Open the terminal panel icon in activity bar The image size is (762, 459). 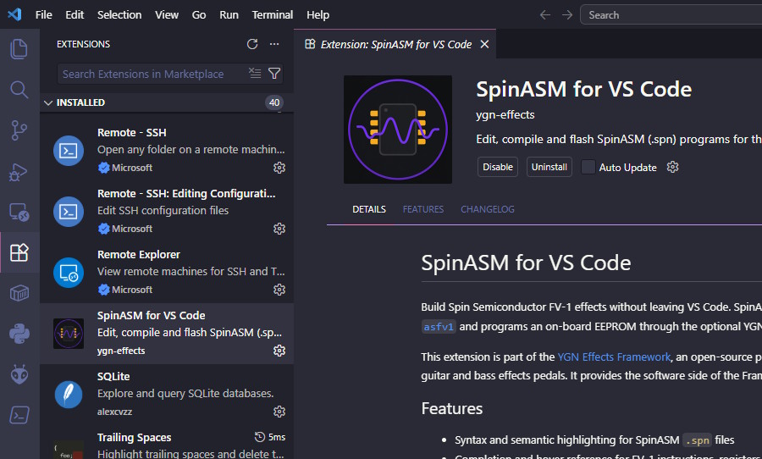coord(19,415)
